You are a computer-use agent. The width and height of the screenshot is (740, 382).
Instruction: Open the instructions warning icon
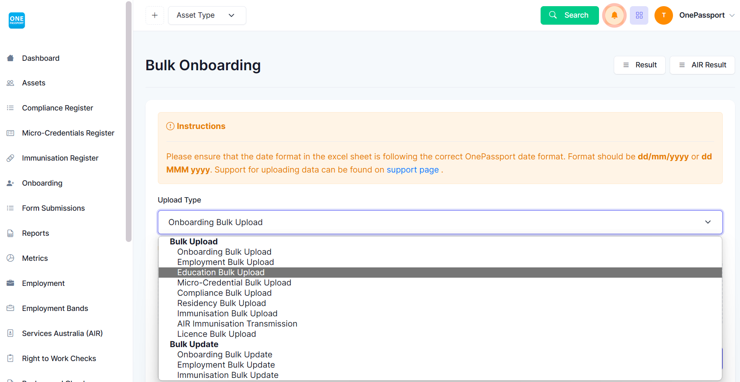(170, 126)
